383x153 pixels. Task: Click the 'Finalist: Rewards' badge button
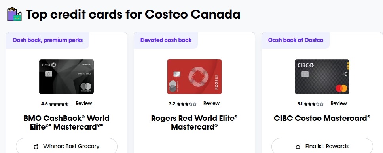pos(322,146)
